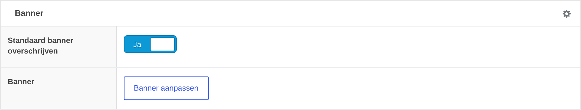The width and height of the screenshot is (581, 110).
Task: Disable the standard banner override toggle
Action: click(x=150, y=44)
